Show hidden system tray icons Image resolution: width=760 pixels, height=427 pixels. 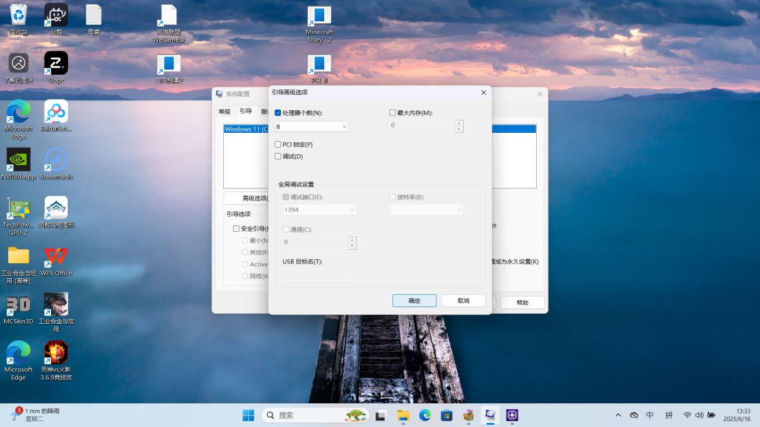(x=618, y=415)
